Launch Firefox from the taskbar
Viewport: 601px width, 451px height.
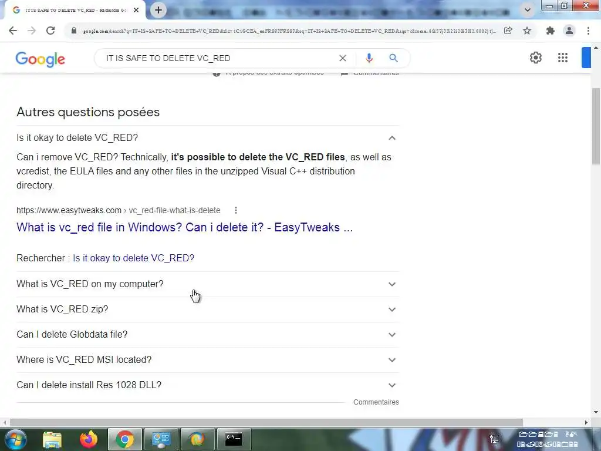(89, 439)
